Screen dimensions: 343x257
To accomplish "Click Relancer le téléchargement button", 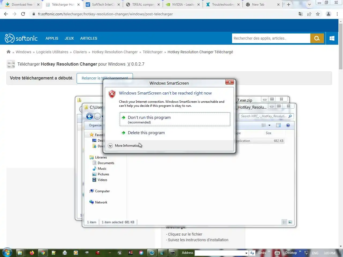I will [x=105, y=78].
